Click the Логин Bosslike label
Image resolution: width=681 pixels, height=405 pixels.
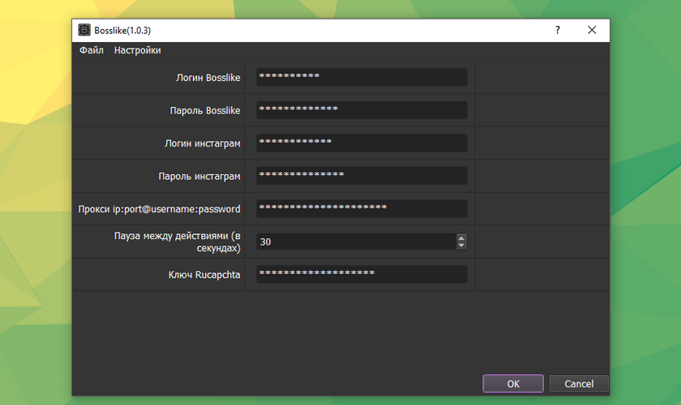click(208, 78)
